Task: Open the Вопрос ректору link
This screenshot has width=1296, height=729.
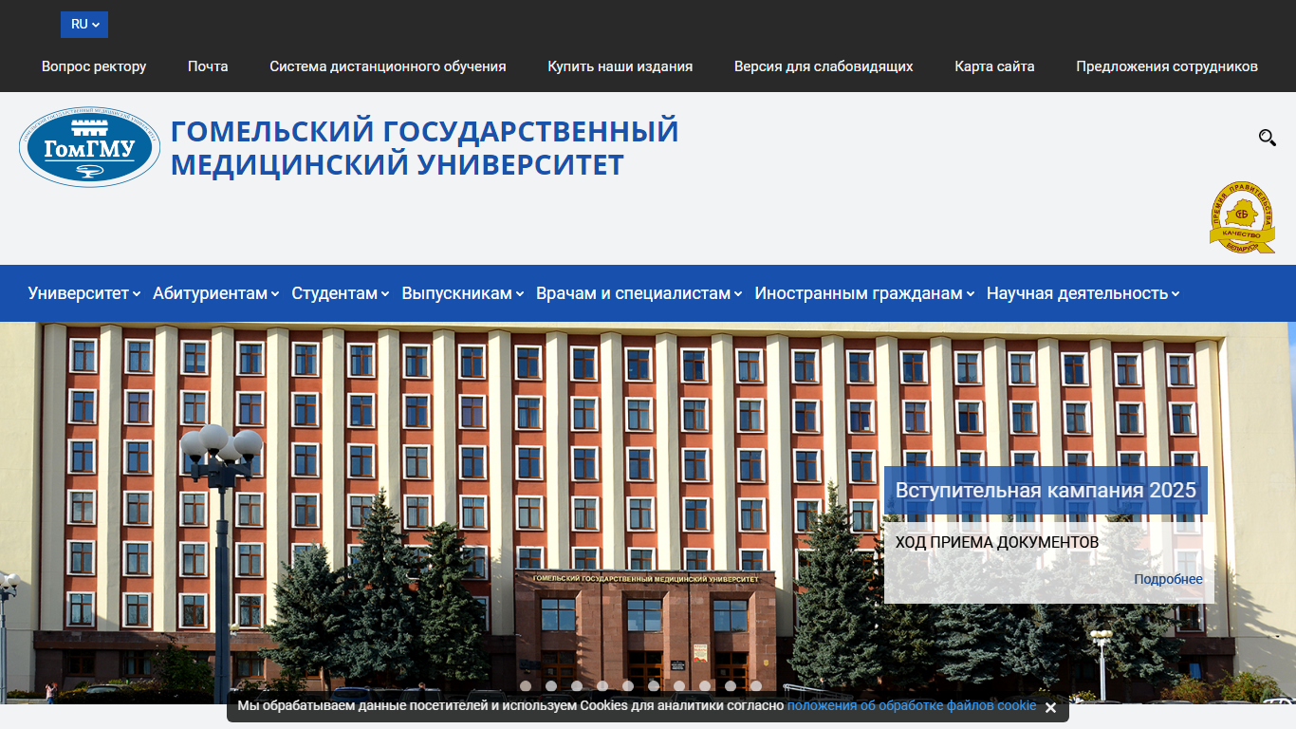Action: [x=94, y=66]
